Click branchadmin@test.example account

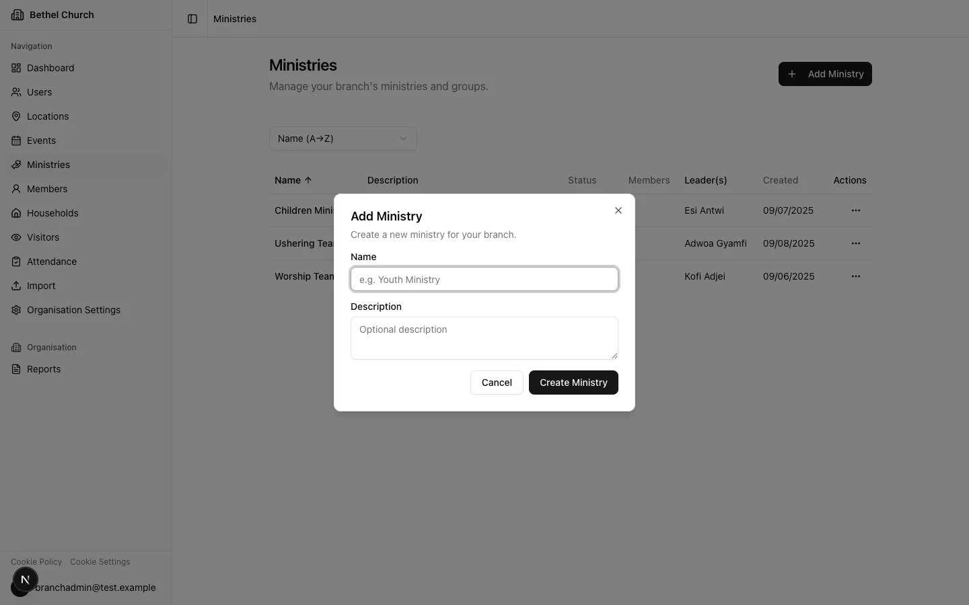point(95,588)
